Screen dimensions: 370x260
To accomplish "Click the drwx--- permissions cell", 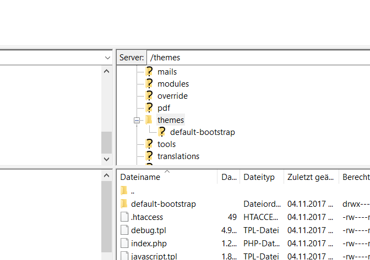I will tap(356, 204).
